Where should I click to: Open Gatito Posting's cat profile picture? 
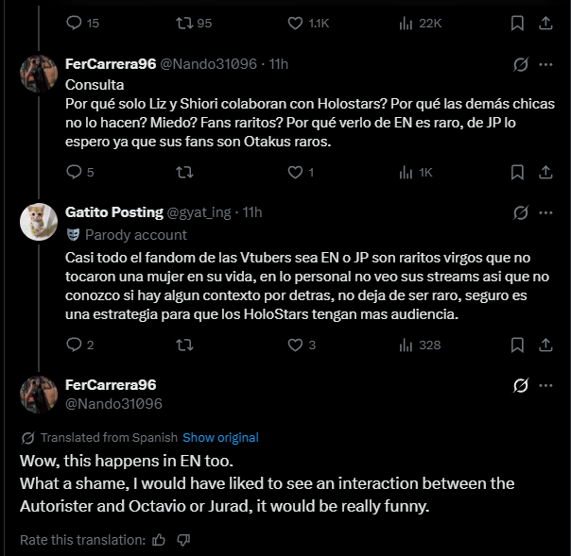[39, 222]
